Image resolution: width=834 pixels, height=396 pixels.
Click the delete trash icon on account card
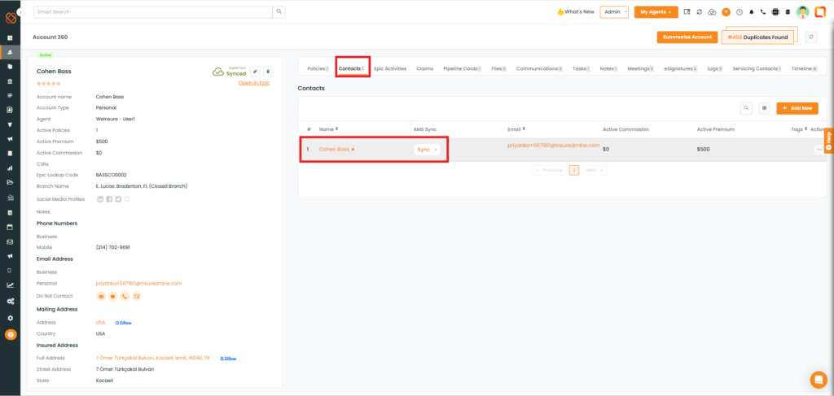tap(268, 72)
